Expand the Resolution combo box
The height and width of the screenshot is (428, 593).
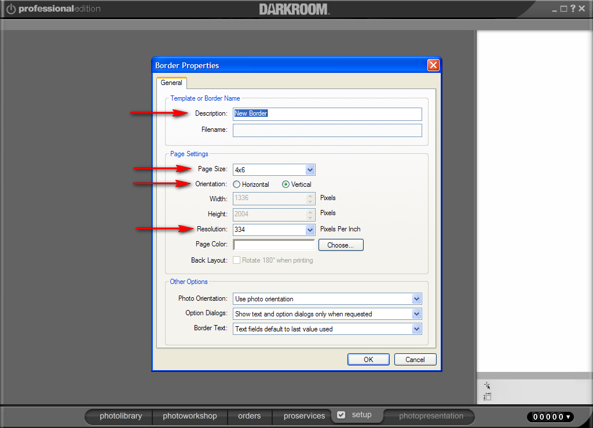tap(310, 229)
